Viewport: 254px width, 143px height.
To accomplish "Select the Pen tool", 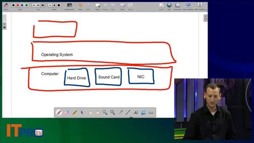I will point(59,112).
